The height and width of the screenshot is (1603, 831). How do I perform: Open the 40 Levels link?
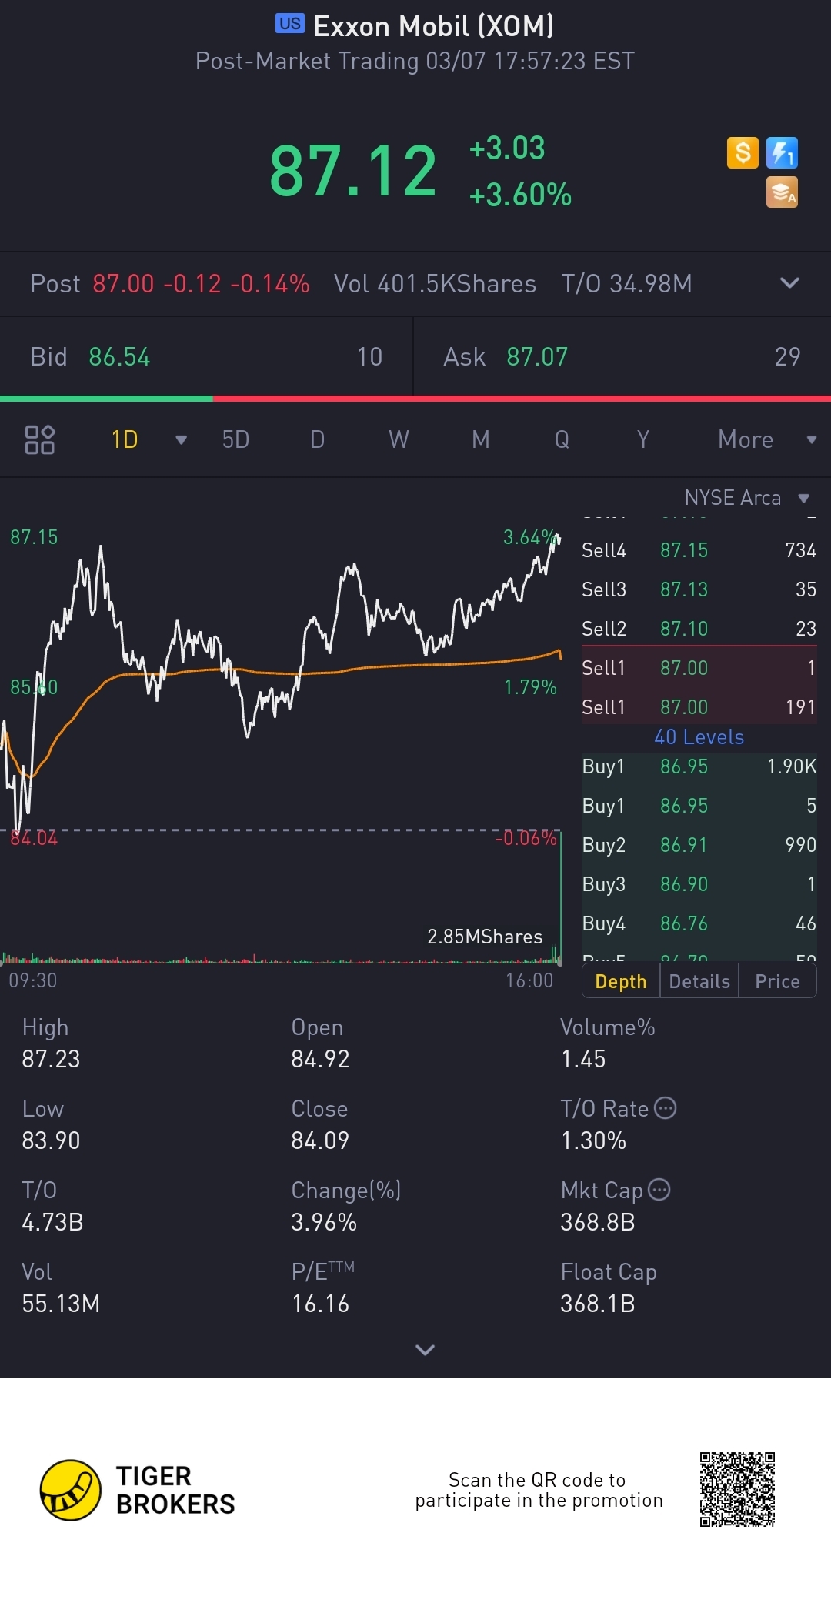(699, 737)
